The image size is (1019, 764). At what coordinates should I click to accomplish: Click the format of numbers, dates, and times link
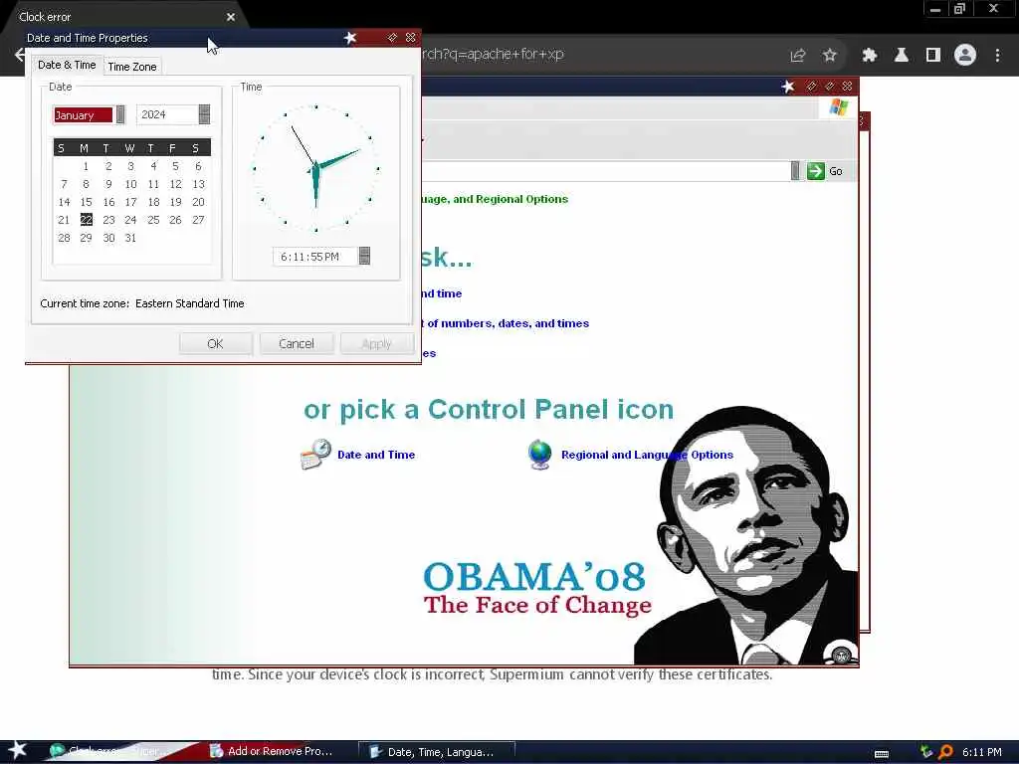[508, 323]
